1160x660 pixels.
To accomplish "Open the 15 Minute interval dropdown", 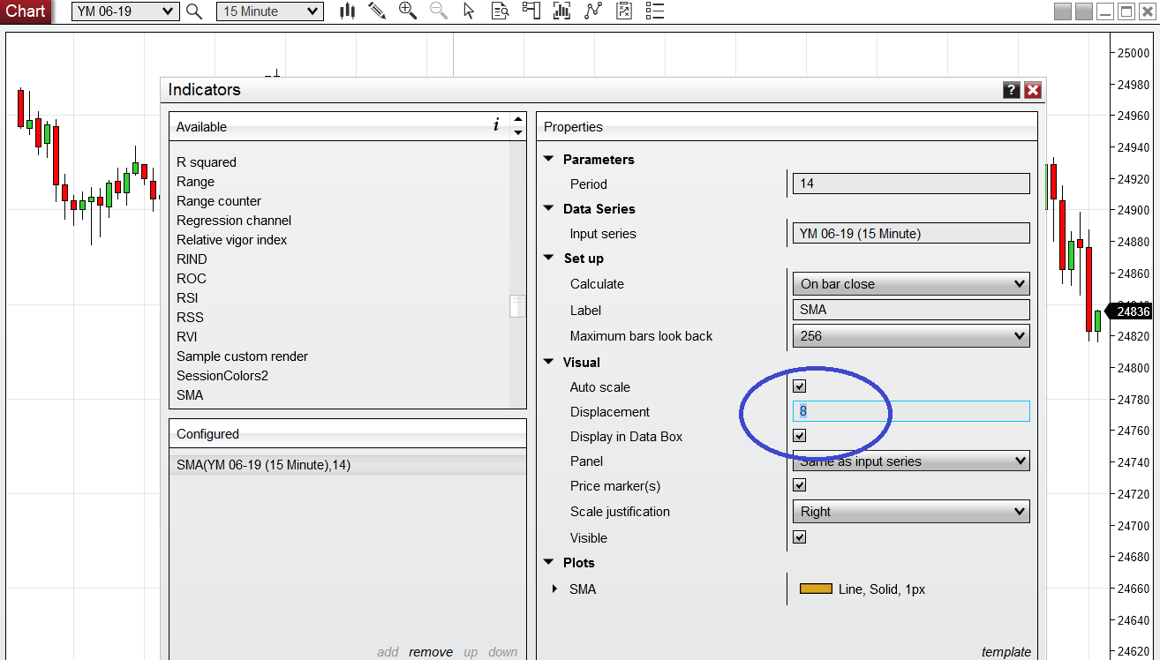I will 269,11.
